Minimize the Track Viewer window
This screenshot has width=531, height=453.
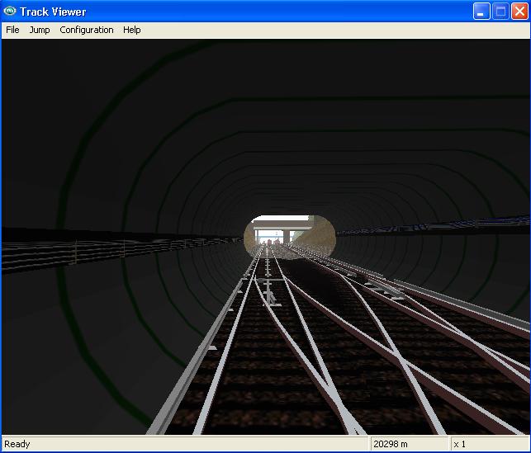481,12
